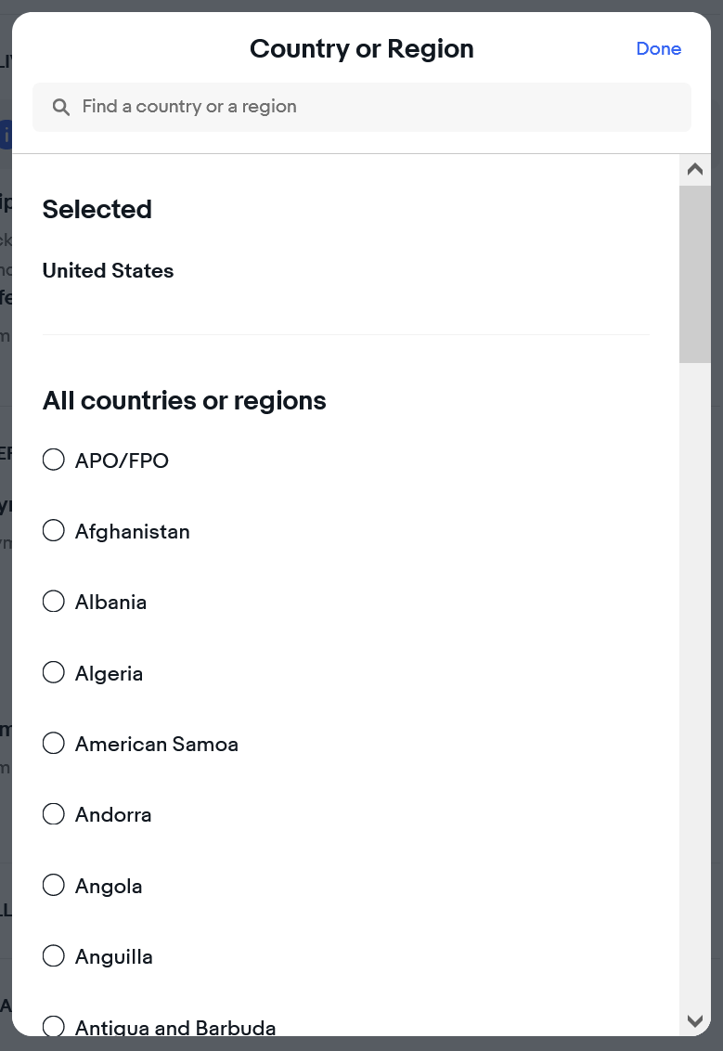Select American Samoa radio button
The image size is (723, 1051).
tap(54, 744)
